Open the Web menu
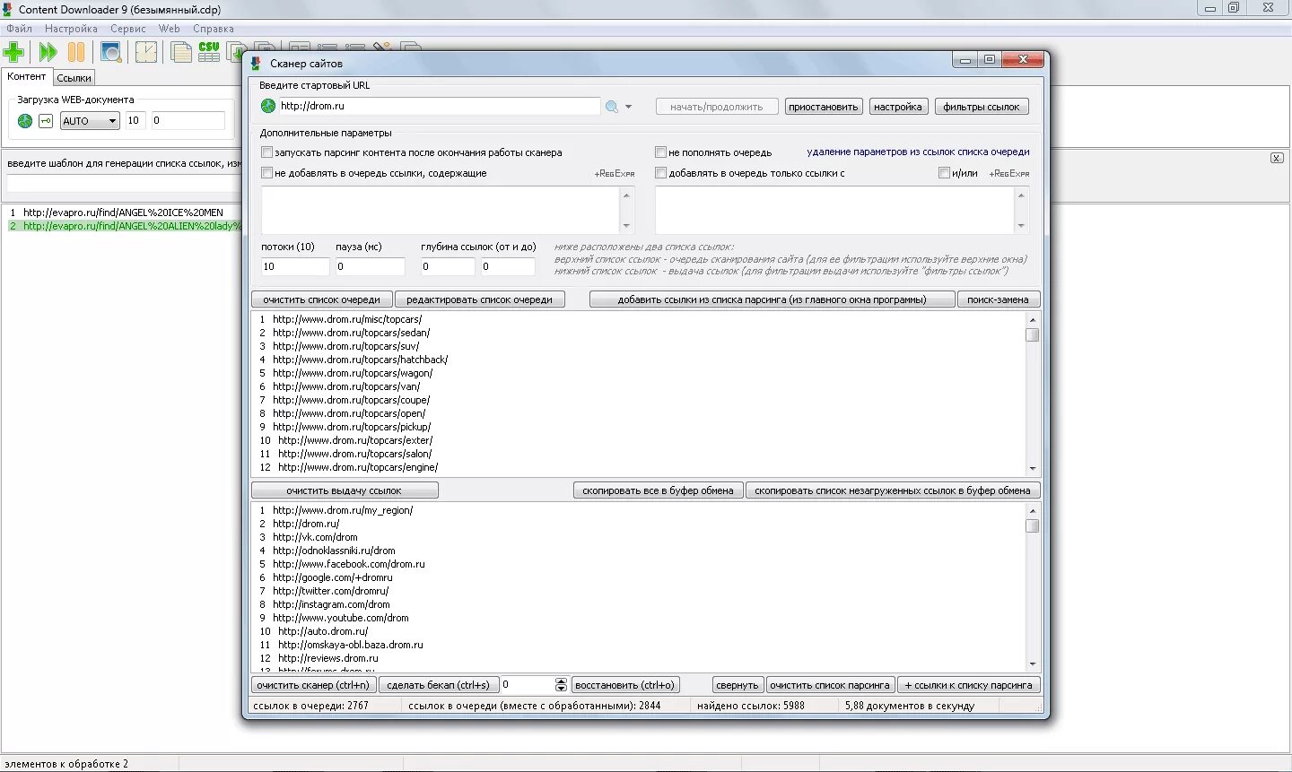Screen dimensions: 1292x772 pos(170,29)
